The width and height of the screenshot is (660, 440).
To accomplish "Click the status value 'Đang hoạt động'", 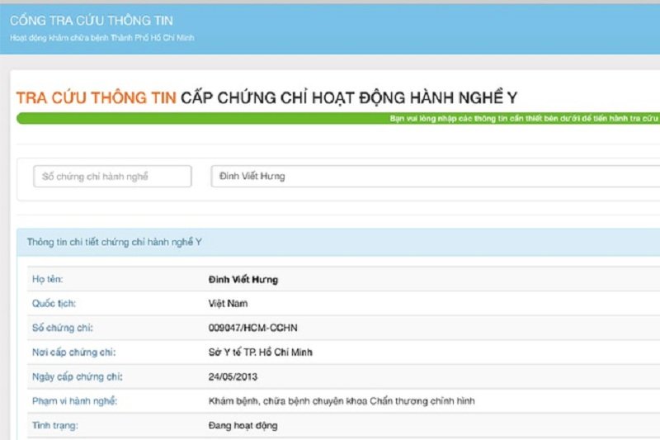I will click(x=243, y=426).
